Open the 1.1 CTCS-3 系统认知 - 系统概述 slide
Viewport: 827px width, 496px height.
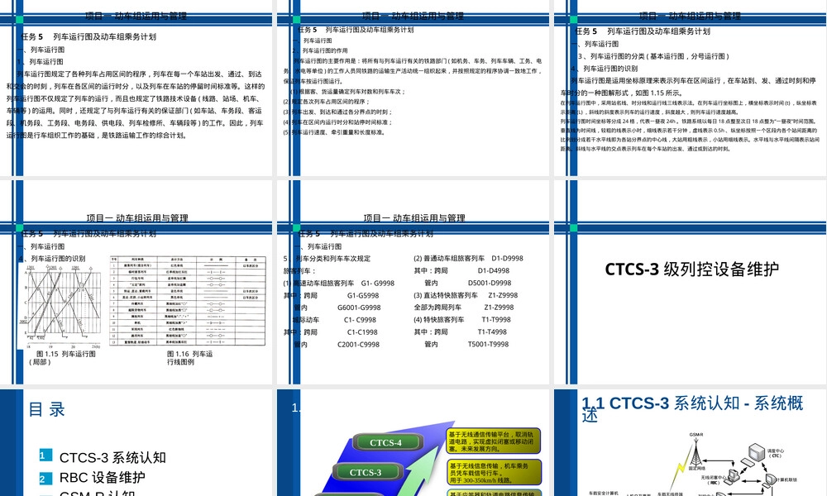pos(691,442)
